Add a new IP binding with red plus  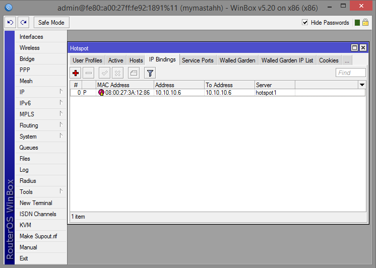coord(76,73)
